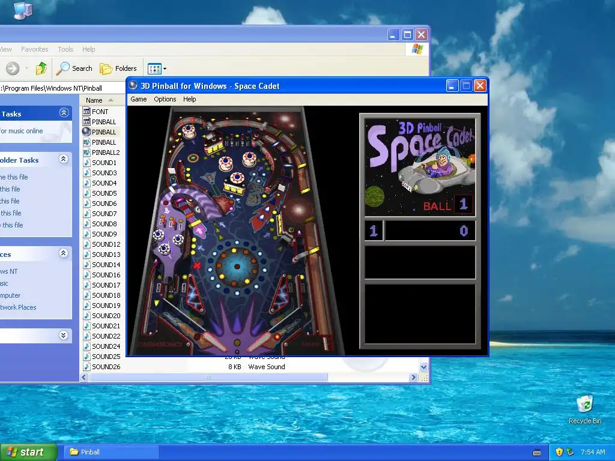The image size is (615, 461).
Task: Open Tools menu in the Explorer window
Action: pyautogui.click(x=65, y=49)
